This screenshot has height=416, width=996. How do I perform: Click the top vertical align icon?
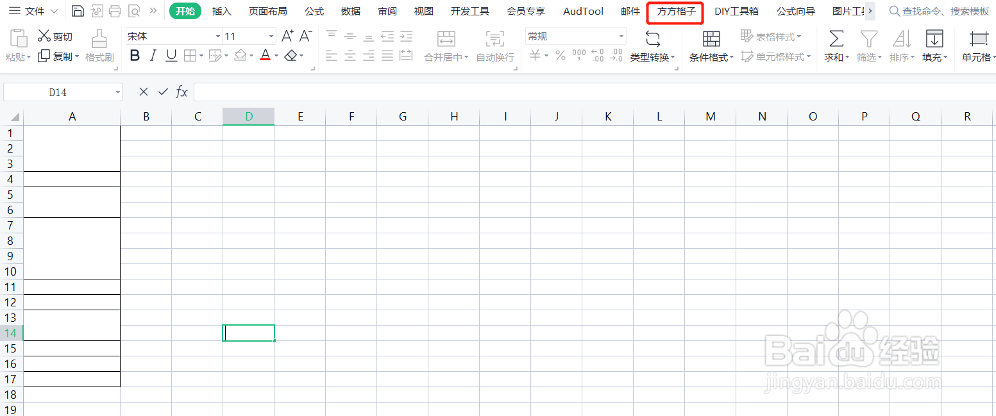click(332, 36)
